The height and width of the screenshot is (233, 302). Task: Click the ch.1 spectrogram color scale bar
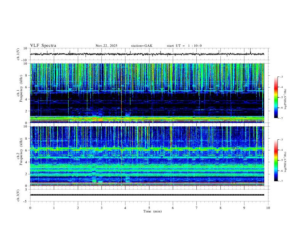(276, 97)
